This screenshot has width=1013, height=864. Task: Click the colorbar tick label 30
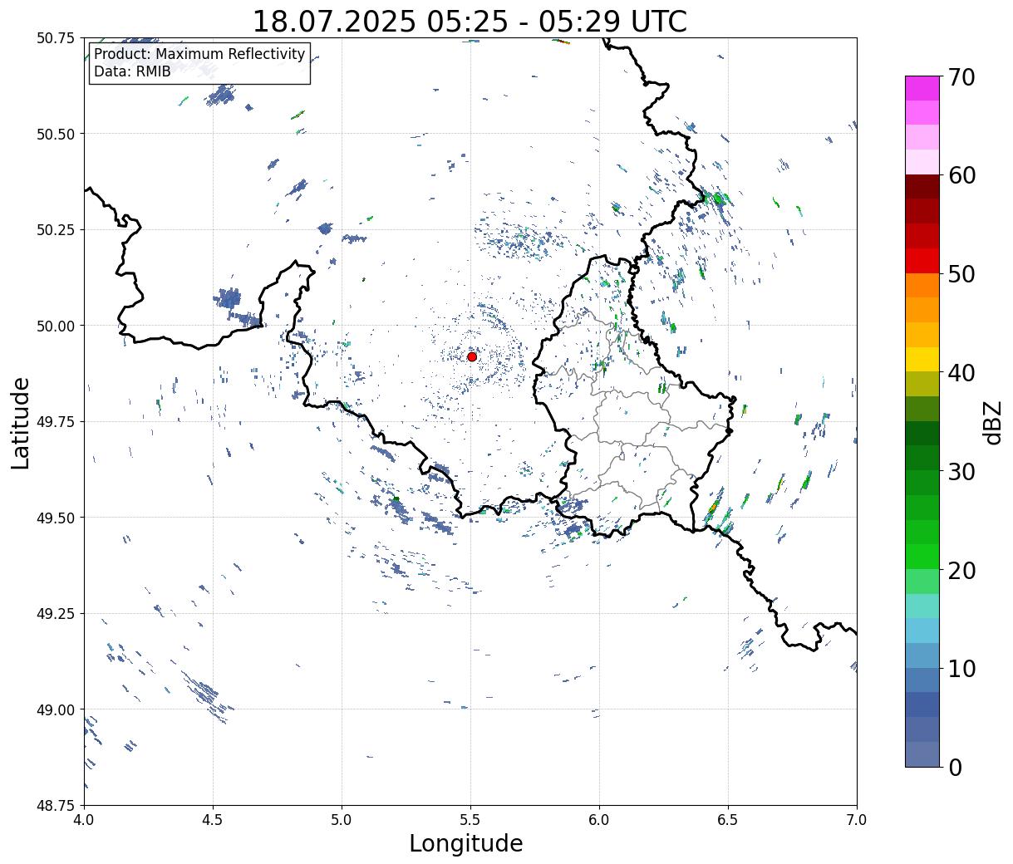pyautogui.click(x=961, y=471)
